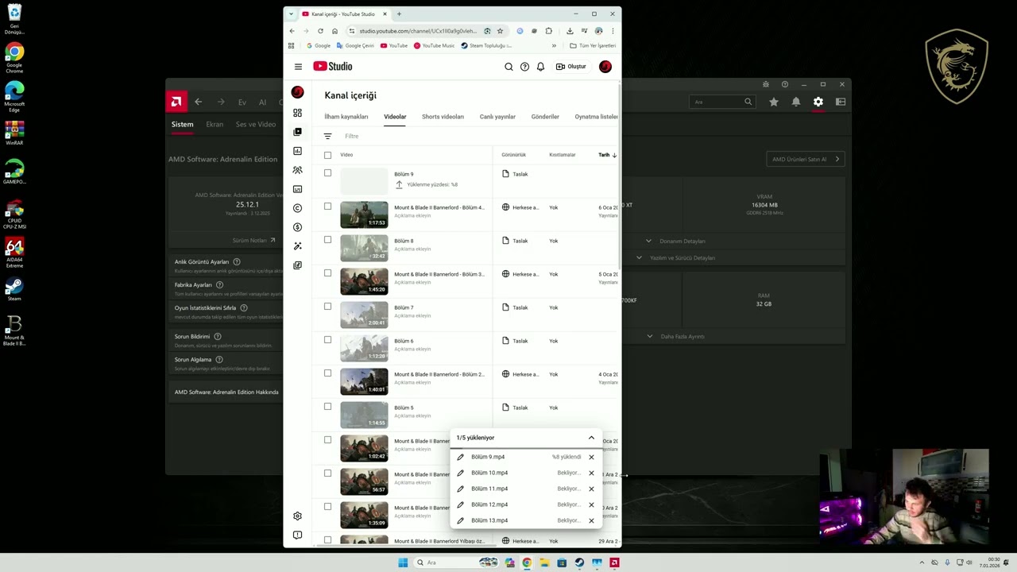Tick the checkbox for the Bölüm 5 row

click(327, 407)
